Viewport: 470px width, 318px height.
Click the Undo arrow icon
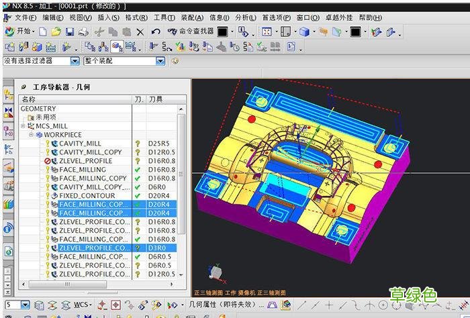[156, 32]
